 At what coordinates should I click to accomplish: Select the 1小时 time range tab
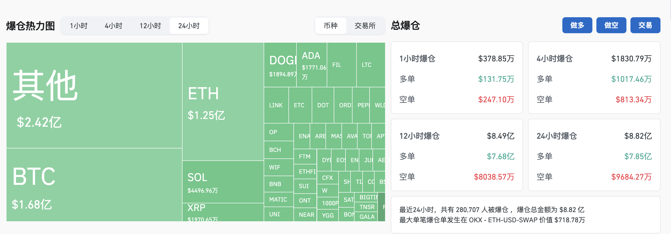79,26
